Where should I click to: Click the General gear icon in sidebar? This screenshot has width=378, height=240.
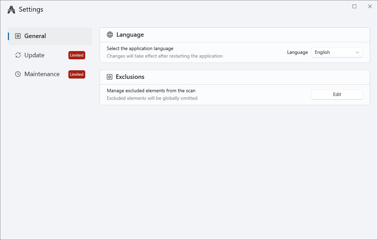(18, 36)
